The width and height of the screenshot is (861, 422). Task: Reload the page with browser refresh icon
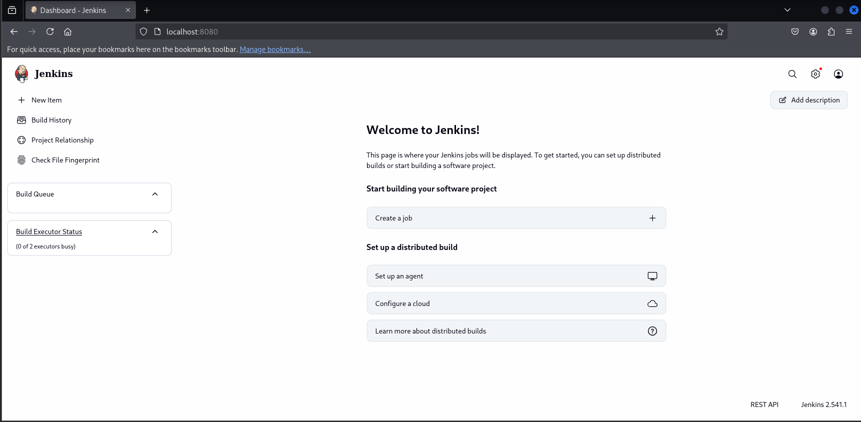click(50, 31)
